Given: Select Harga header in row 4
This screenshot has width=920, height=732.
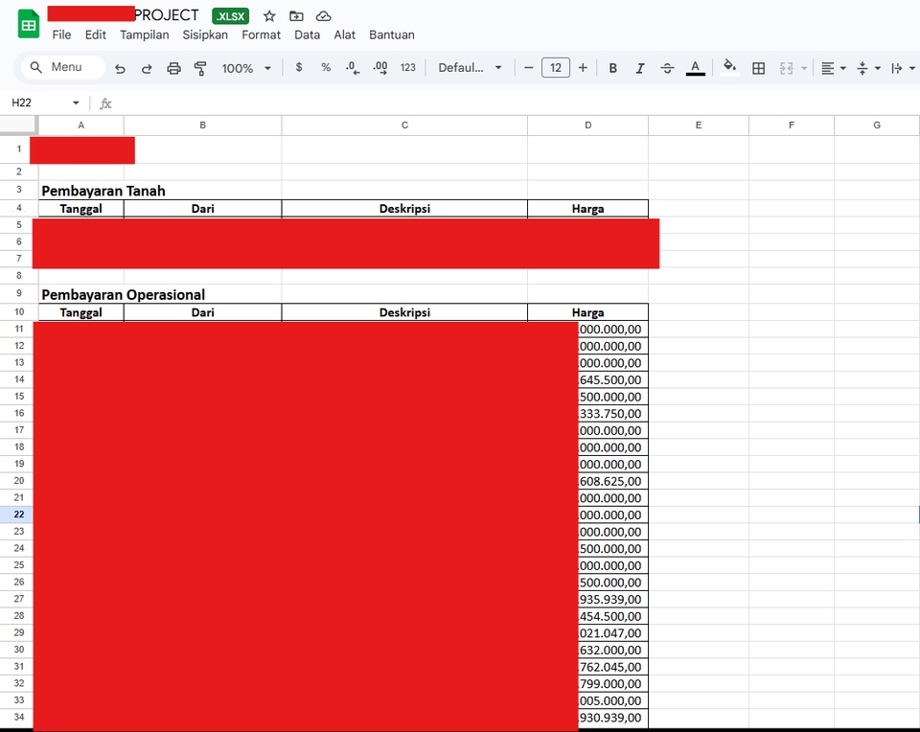Looking at the screenshot, I should click(x=587, y=209).
